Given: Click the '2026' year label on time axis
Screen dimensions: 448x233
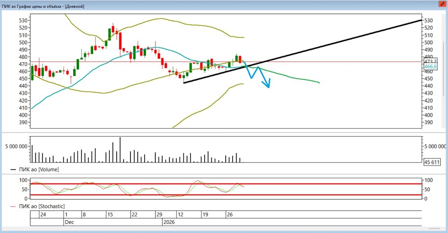Looking at the screenshot, I should [169, 222].
